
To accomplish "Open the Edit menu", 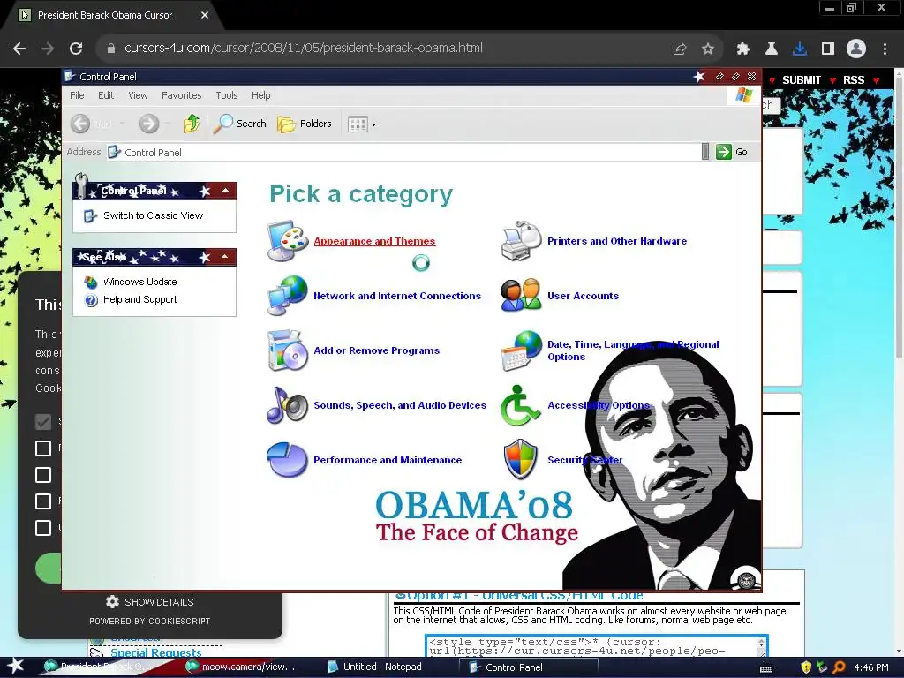I will (106, 95).
